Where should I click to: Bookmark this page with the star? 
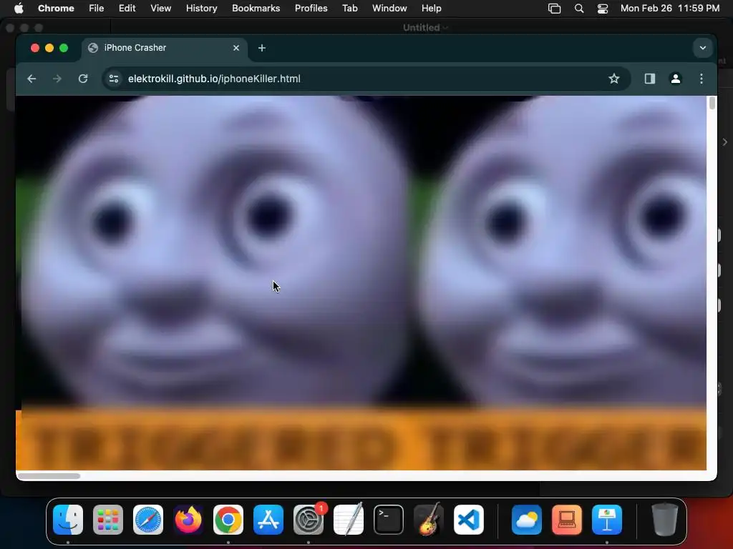[613, 79]
